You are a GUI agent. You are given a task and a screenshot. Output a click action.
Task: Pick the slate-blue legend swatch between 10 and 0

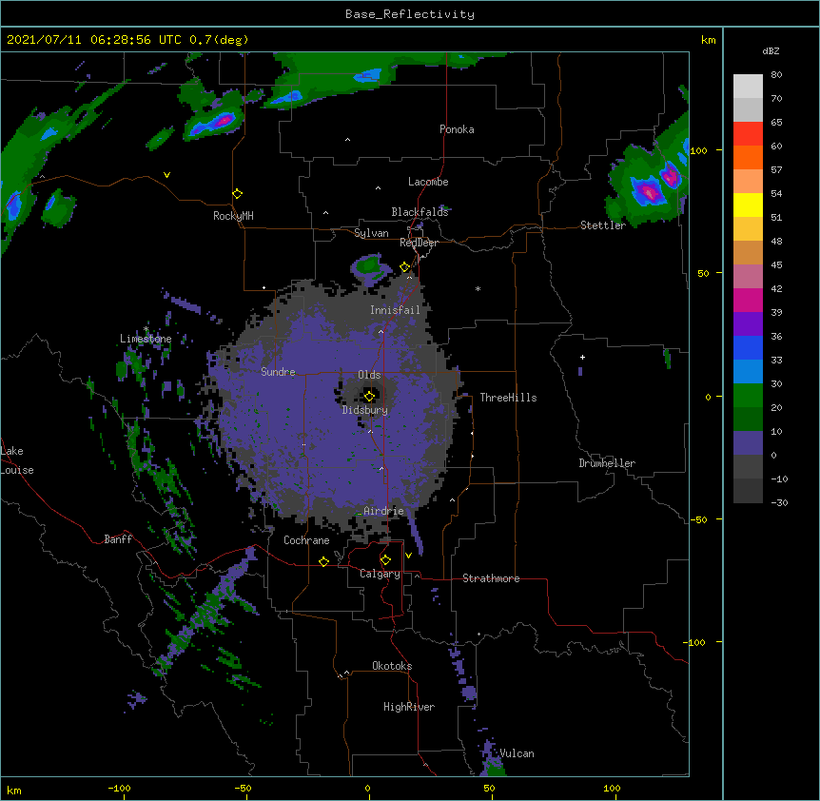pos(748,443)
